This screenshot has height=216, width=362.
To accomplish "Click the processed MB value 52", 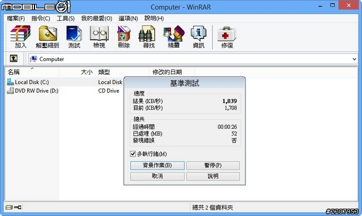I will [234, 133].
